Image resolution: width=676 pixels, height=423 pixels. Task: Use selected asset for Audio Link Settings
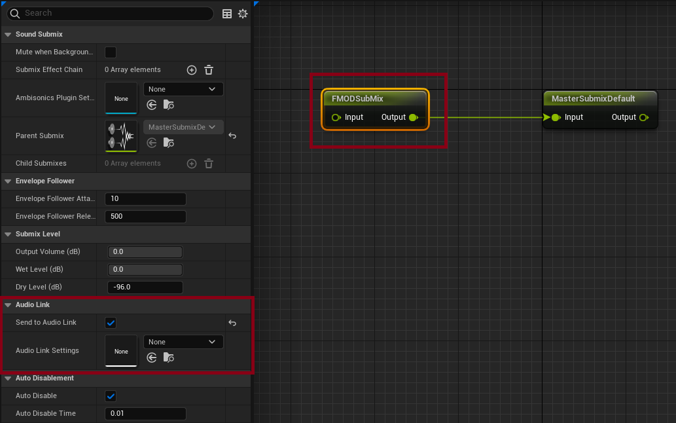coord(152,358)
